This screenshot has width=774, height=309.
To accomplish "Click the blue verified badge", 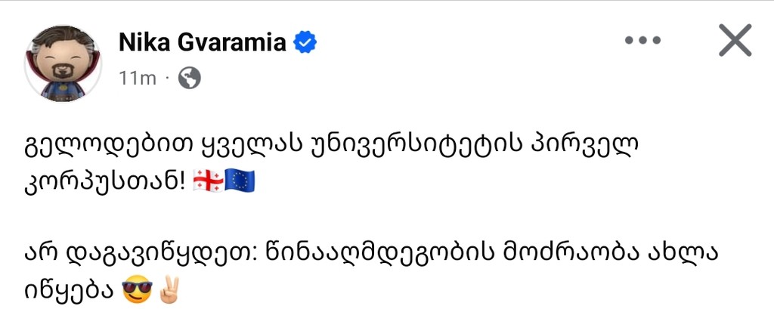I will point(305,43).
